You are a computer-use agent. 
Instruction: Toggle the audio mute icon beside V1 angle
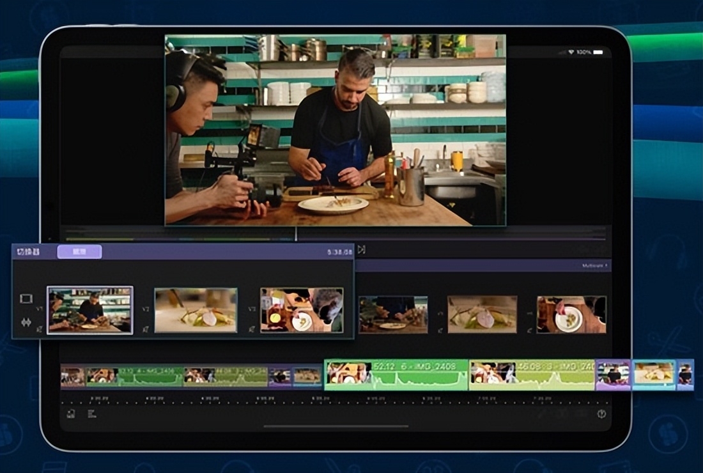click(40, 330)
